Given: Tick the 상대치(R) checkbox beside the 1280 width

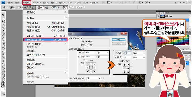Looking at the screenshot, I should point(121,61).
